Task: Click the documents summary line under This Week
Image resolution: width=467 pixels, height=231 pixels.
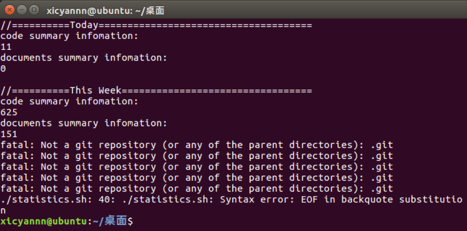Action: tap(84, 123)
